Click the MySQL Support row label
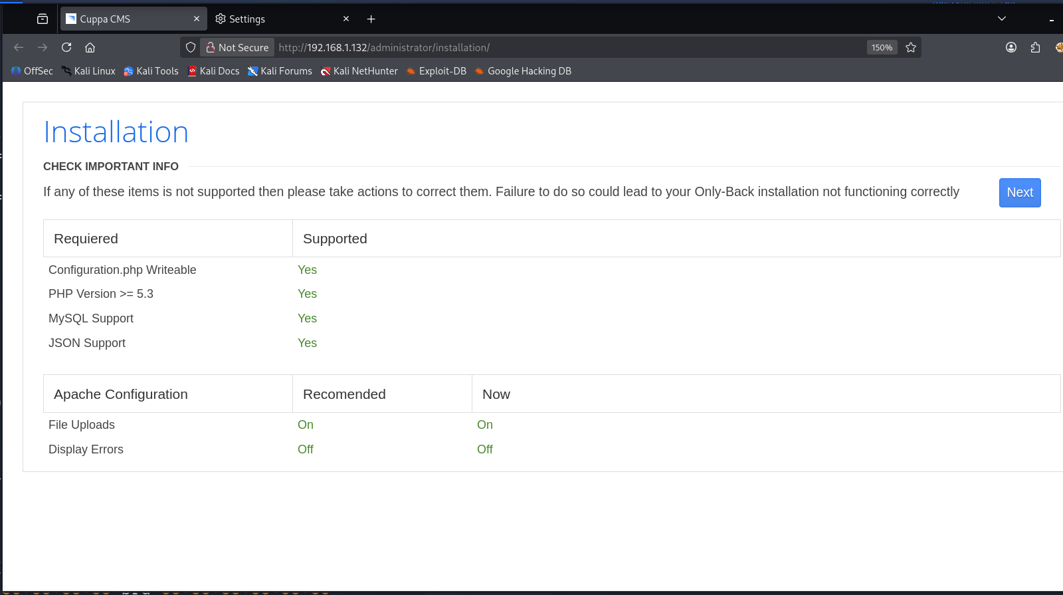 coord(91,318)
